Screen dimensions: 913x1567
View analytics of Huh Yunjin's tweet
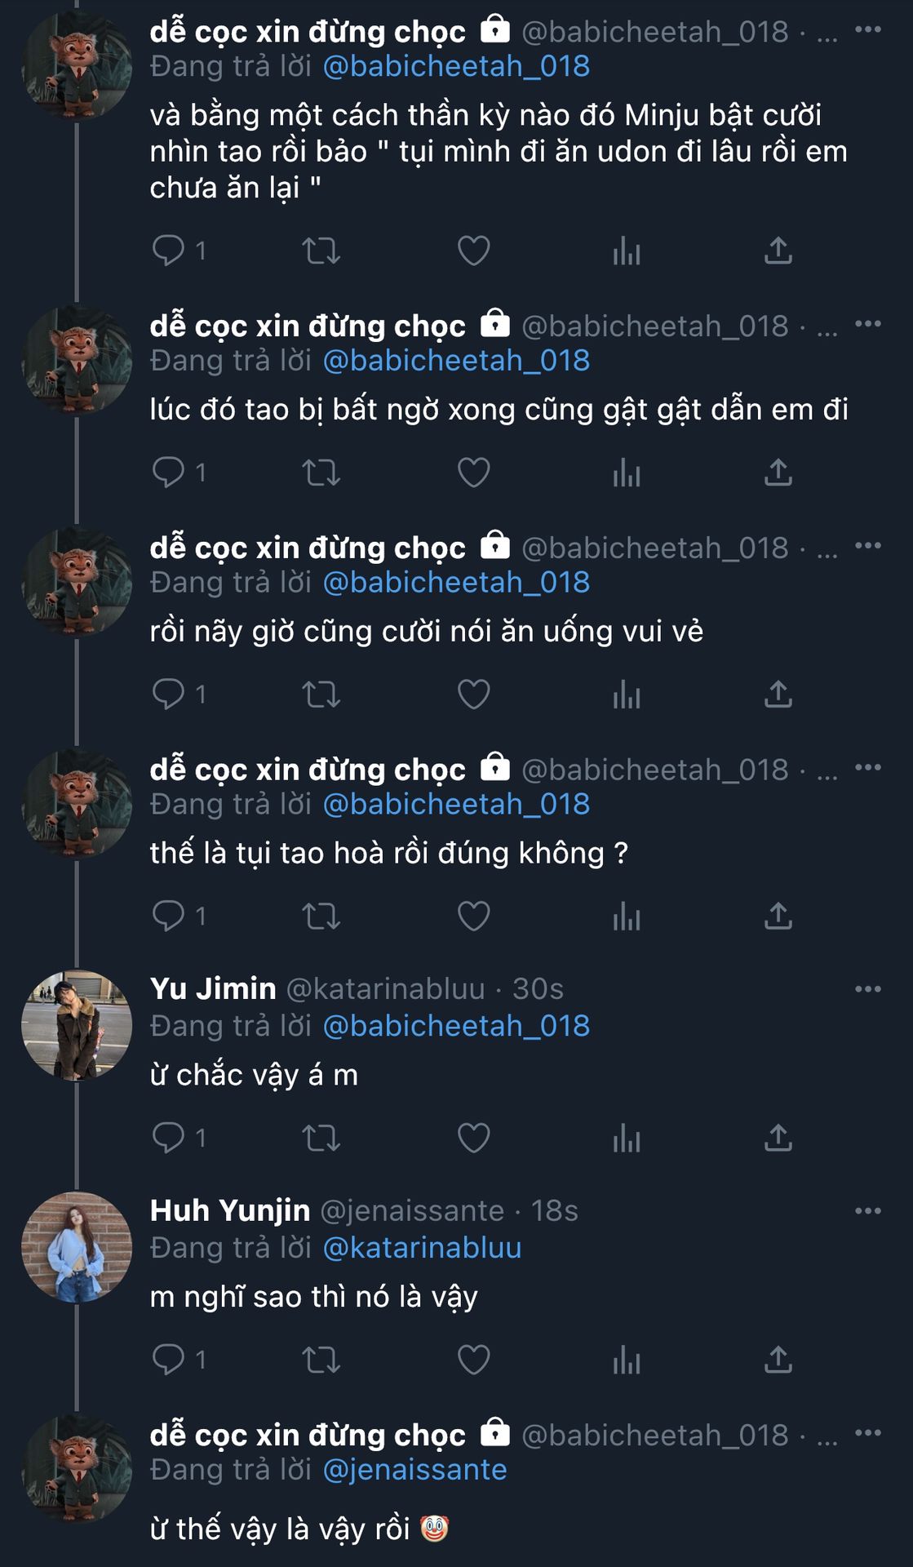626,1360
